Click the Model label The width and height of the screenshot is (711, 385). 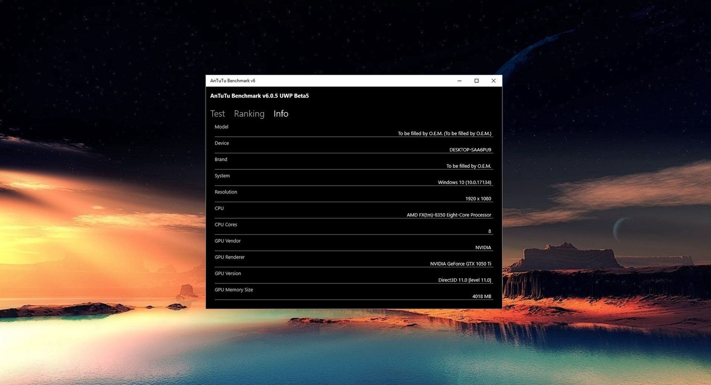pos(222,127)
